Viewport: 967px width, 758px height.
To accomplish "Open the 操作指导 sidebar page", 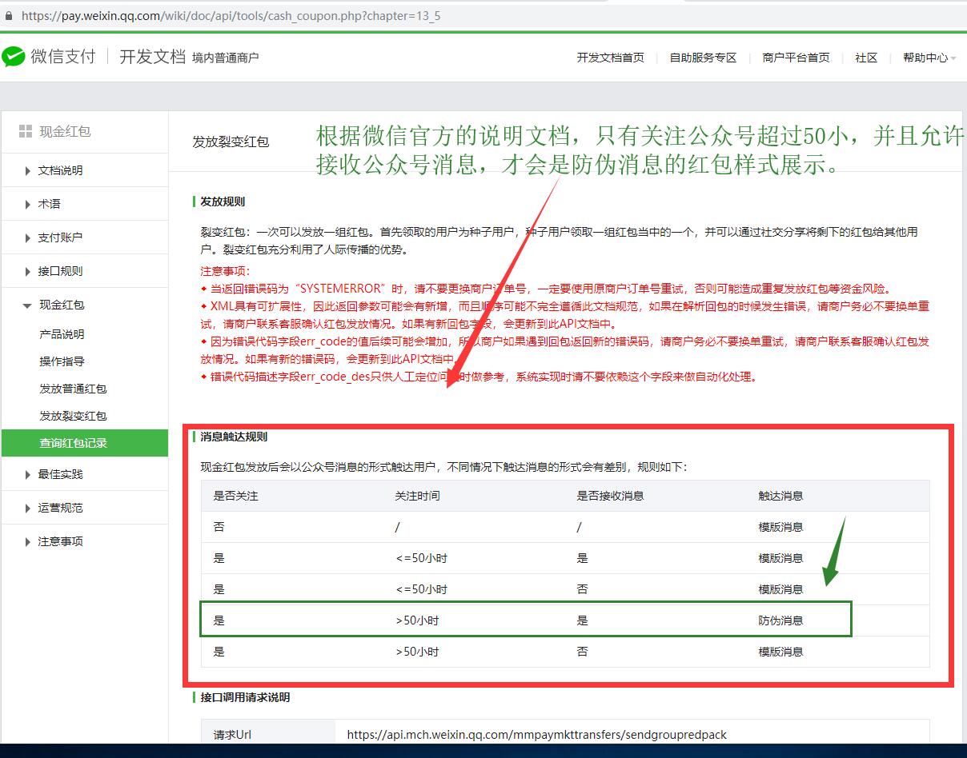I will coord(62,361).
